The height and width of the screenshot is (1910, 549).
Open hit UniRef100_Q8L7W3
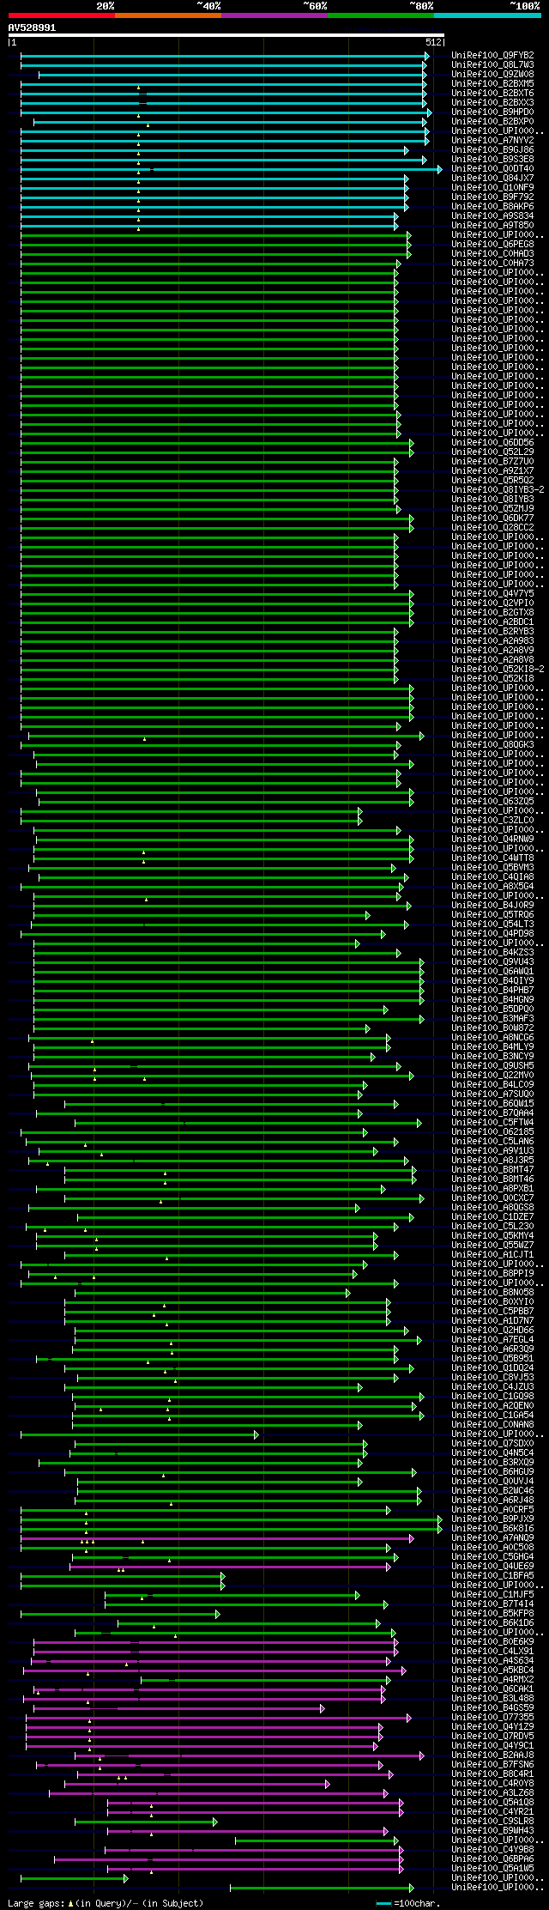point(492,65)
